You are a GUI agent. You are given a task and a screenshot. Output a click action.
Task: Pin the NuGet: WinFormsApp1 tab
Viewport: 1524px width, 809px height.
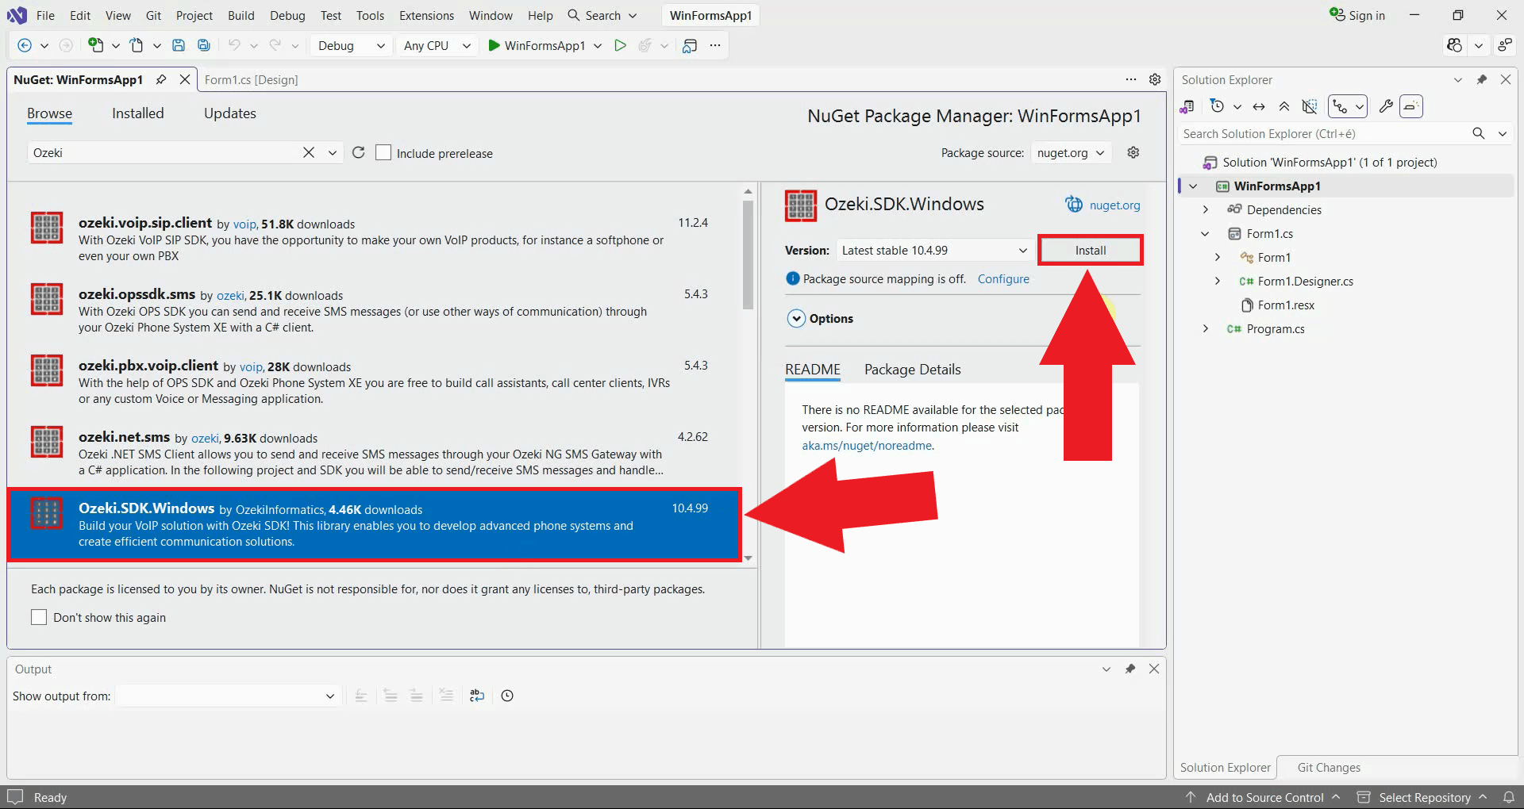tap(161, 79)
